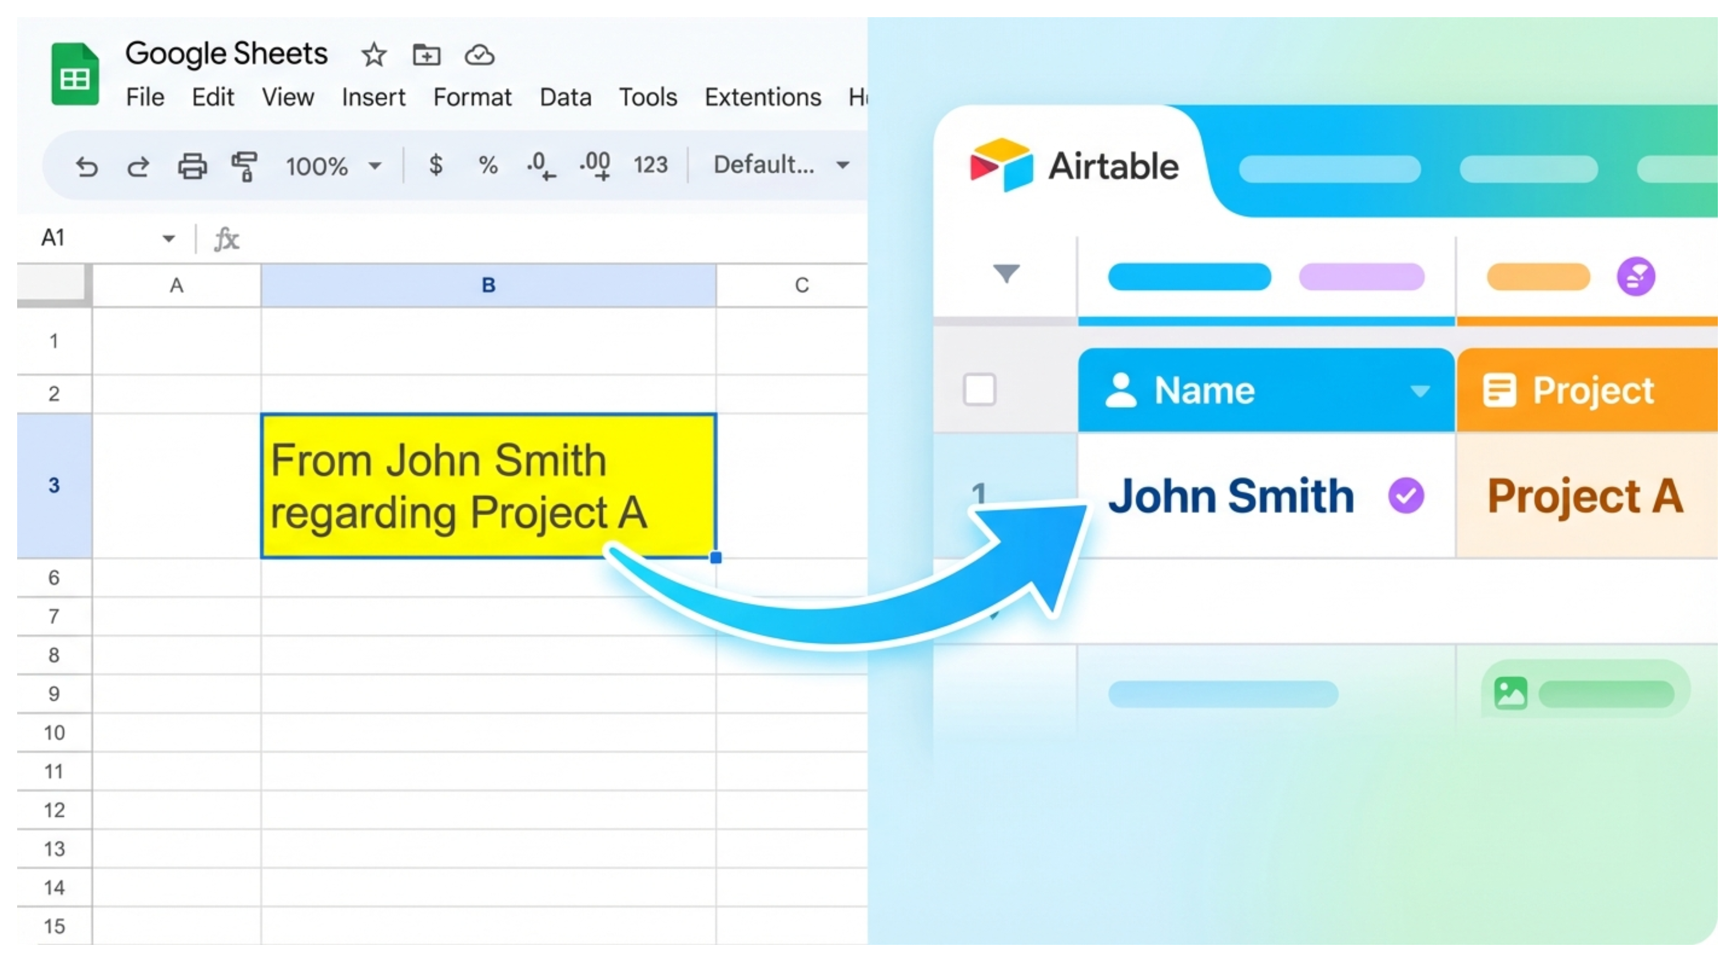Select the paint format tool
Viewport: 1735px width, 962px height.
coord(245,167)
